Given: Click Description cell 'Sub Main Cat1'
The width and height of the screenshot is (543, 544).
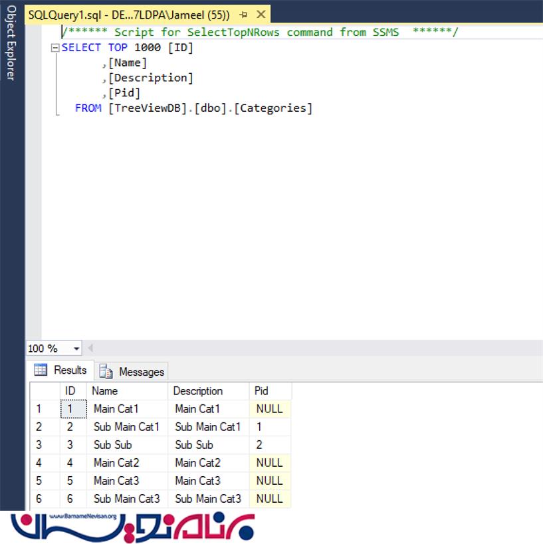Looking at the screenshot, I should coord(209,427).
